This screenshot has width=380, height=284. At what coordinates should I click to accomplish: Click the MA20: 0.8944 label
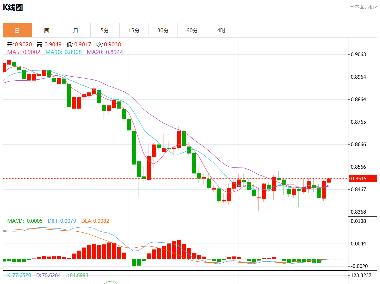tap(105, 52)
